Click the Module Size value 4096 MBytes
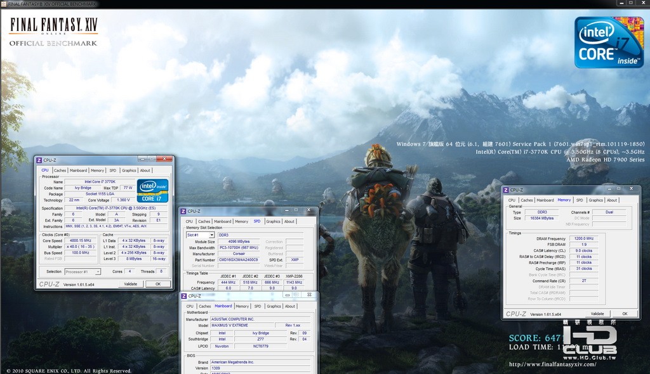 [239, 242]
